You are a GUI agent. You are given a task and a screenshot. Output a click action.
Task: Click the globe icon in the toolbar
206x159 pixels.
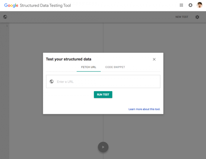click(x=5, y=17)
